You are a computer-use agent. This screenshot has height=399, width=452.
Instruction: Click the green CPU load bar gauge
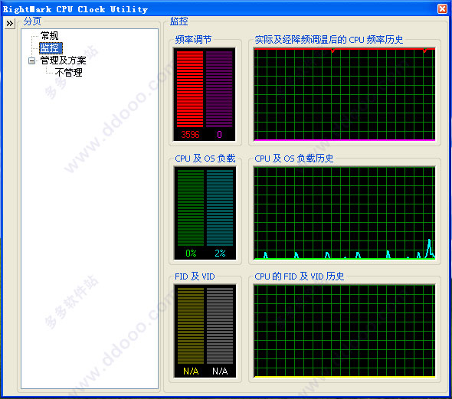click(191, 208)
